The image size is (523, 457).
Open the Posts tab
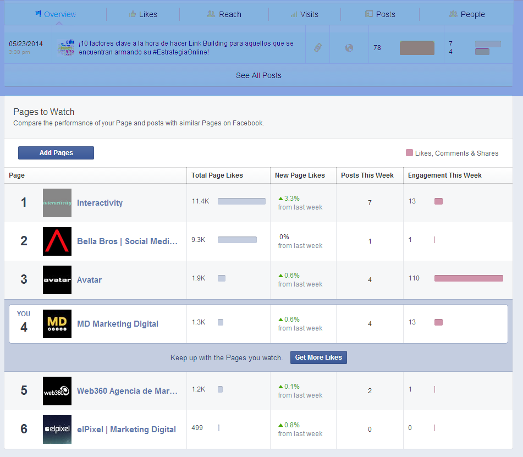(380, 14)
